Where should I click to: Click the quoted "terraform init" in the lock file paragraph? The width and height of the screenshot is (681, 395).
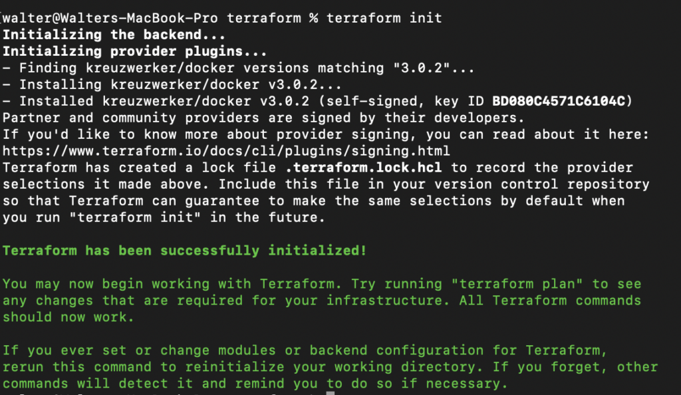135,217
